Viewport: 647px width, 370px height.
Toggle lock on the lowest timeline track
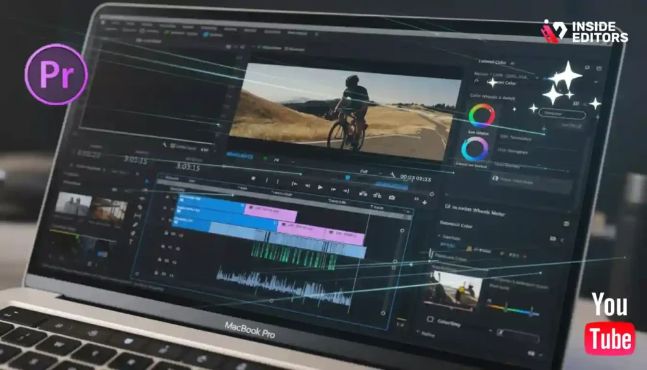pyautogui.click(x=157, y=273)
